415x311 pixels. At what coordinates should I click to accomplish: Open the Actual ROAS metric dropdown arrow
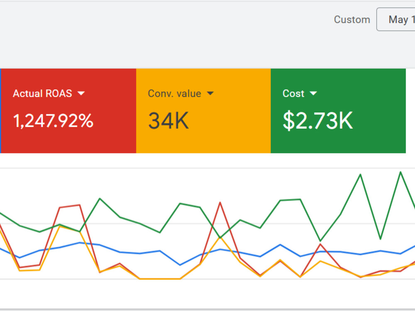click(x=81, y=93)
